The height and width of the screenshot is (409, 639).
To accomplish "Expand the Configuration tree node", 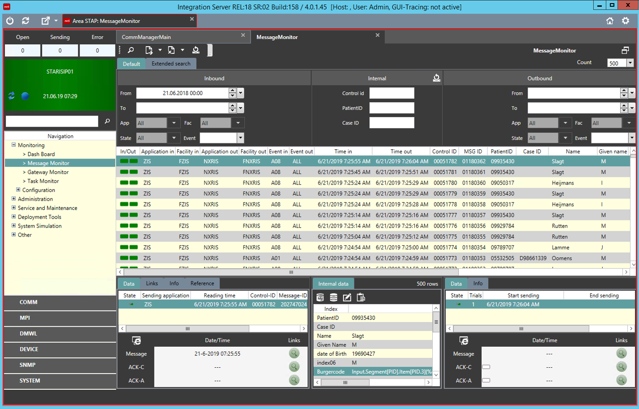I will coord(18,189).
